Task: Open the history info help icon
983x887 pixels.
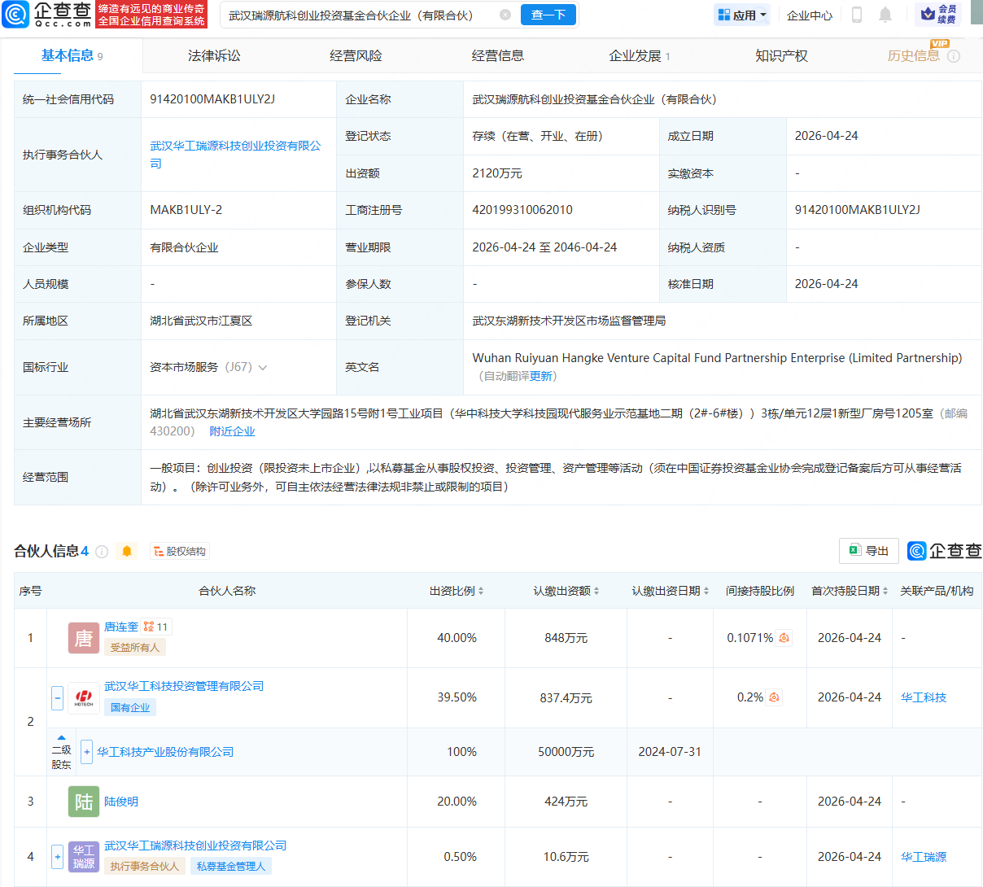Action: click(954, 56)
